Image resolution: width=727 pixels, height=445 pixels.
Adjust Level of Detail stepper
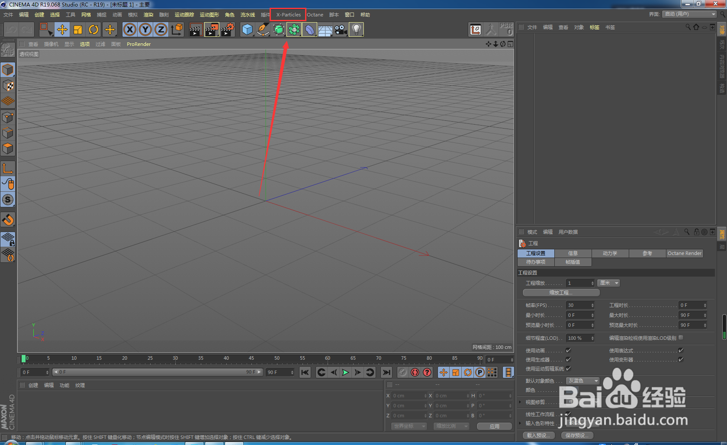[x=592, y=338]
